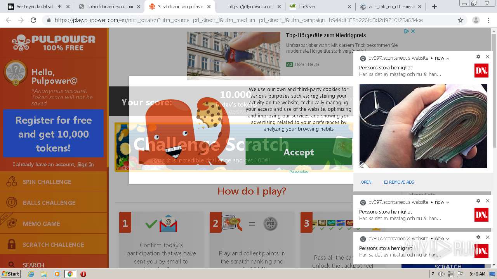Launch Internet Explorer from taskbar
The image size is (497, 279).
[31, 274]
